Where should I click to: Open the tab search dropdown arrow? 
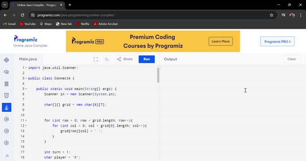(x=4, y=5)
